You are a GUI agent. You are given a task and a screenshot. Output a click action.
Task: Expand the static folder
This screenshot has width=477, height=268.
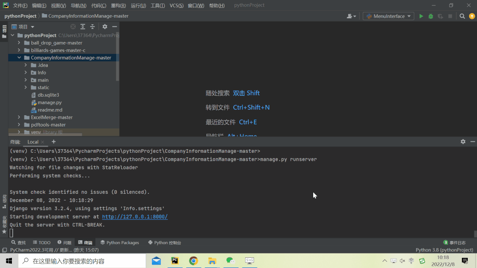26,87
